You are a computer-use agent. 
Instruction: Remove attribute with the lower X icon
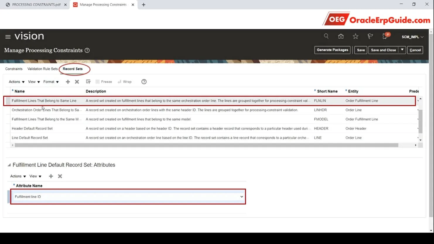[x=60, y=176]
